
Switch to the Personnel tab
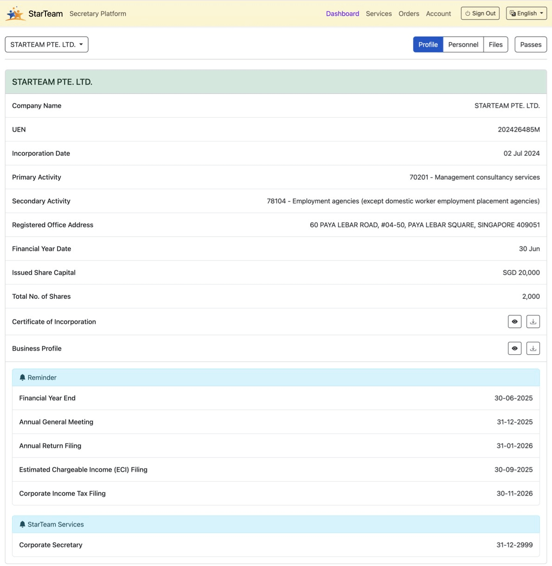pos(463,45)
